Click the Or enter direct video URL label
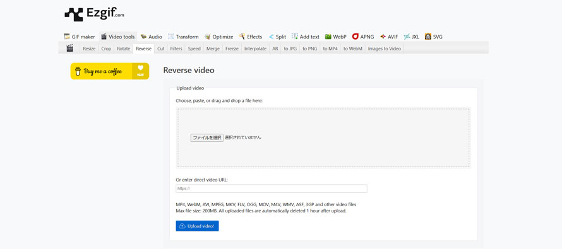This screenshot has width=562, height=249. click(x=201, y=180)
